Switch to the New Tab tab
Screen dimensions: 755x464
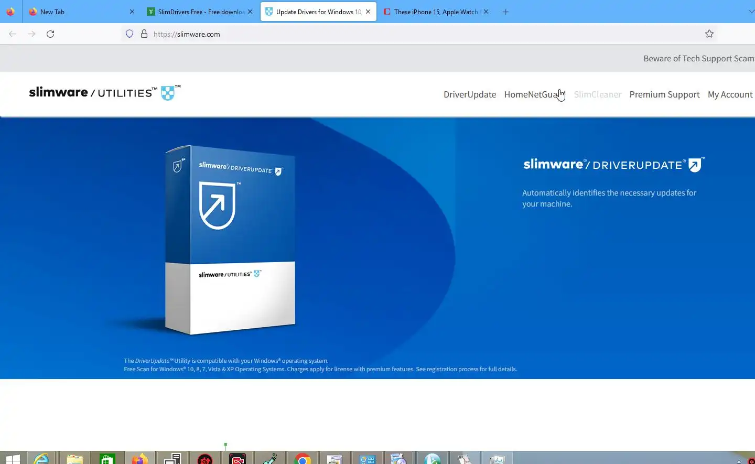click(x=81, y=12)
